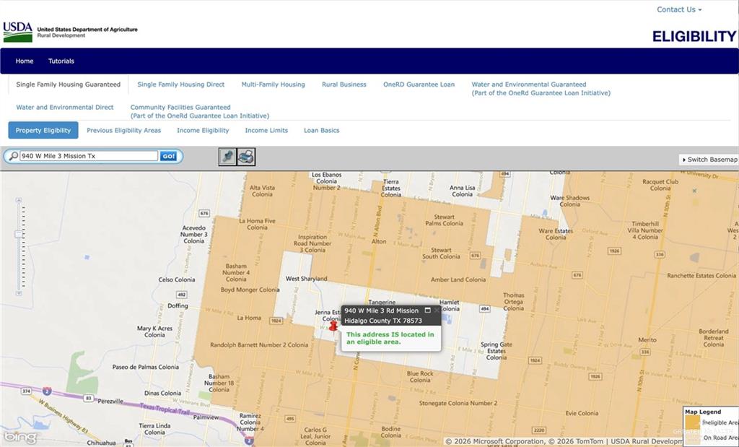Screen dimensions: 739x447
Task: Click the printer icon to print the map
Action: point(246,157)
